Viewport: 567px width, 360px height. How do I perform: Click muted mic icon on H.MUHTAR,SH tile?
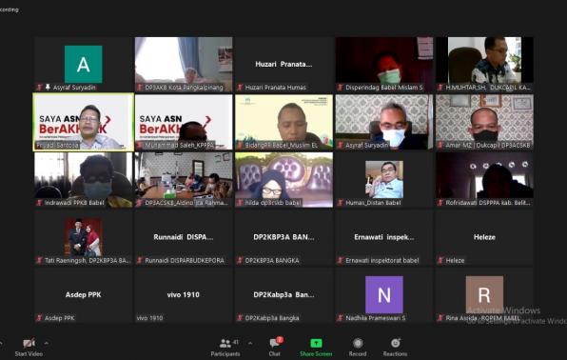pos(440,88)
